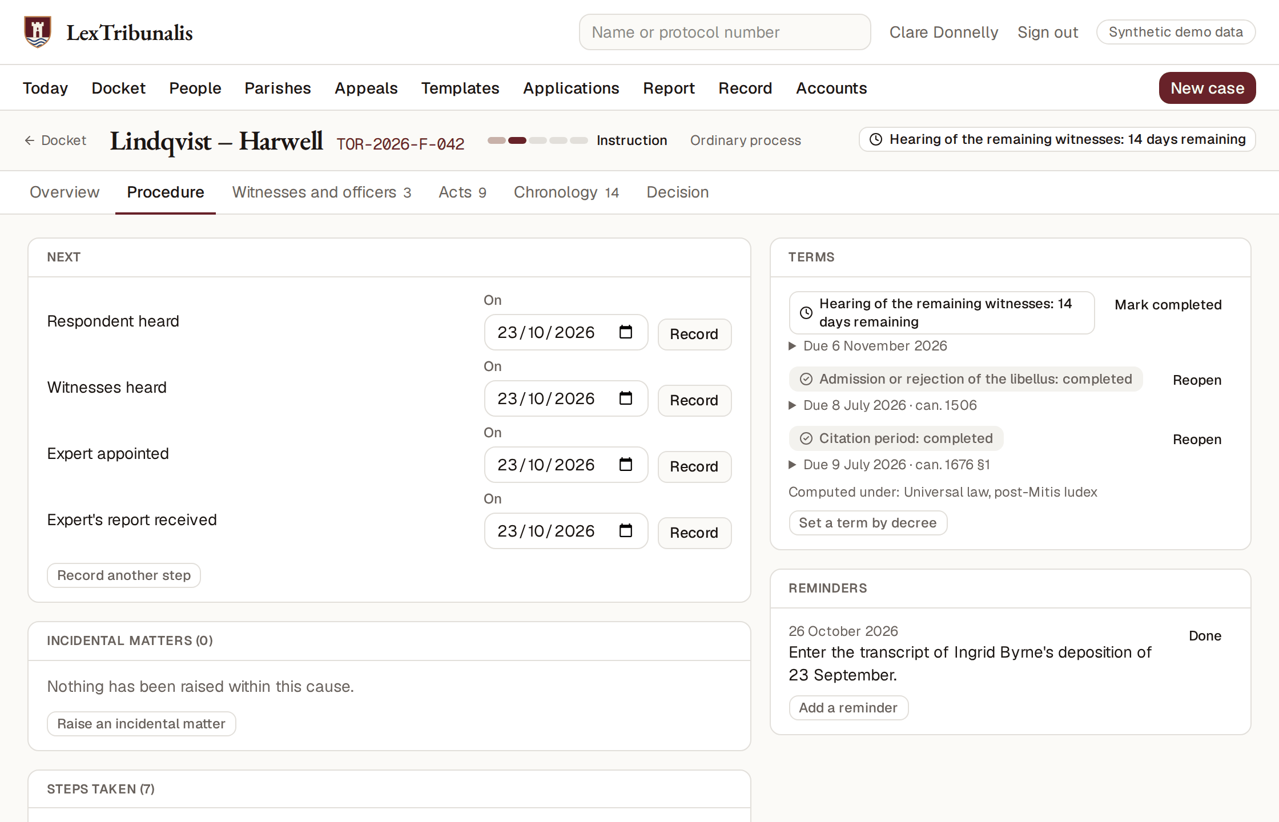The image size is (1279, 822).
Task: Open the Decision tab
Action: tap(678, 192)
